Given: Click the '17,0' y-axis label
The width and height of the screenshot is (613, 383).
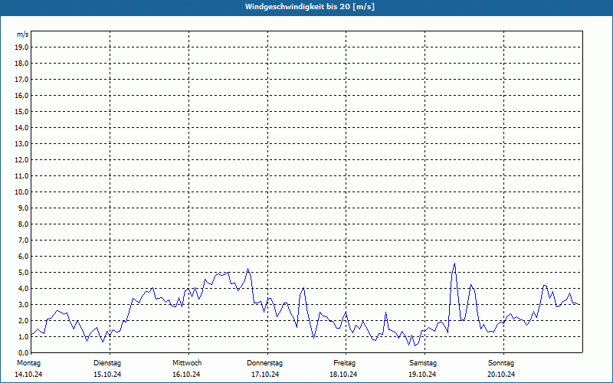Looking at the screenshot, I should [21, 80].
